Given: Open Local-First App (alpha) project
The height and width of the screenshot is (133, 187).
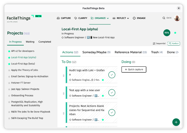Looking at the screenshot, I should pyautogui.click(x=24, y=57).
